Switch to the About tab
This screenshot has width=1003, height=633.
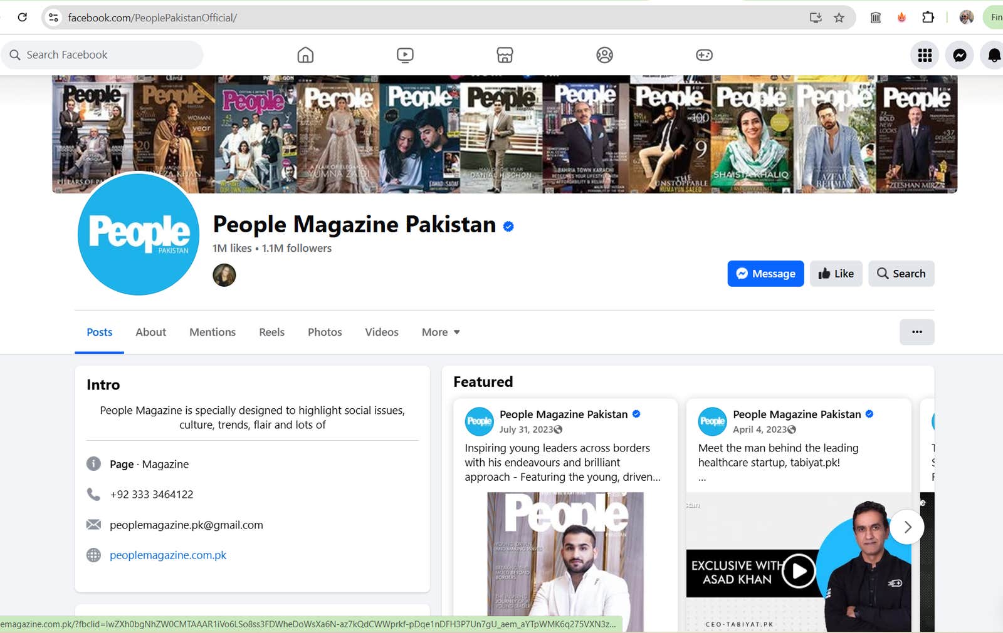click(x=150, y=332)
